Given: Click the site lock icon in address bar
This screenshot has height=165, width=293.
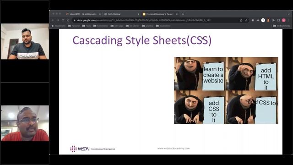Looking at the screenshot, I should [75, 20].
